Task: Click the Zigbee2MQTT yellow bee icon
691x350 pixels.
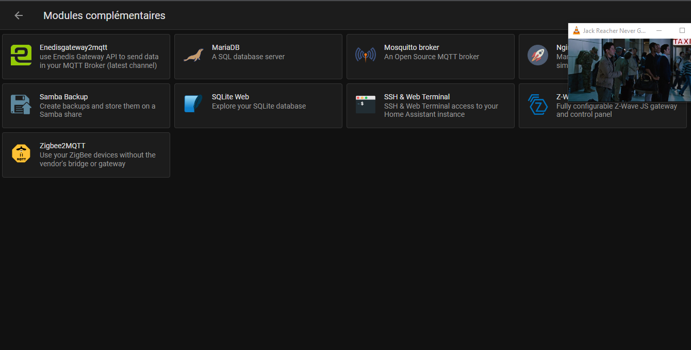Action: tap(21, 154)
